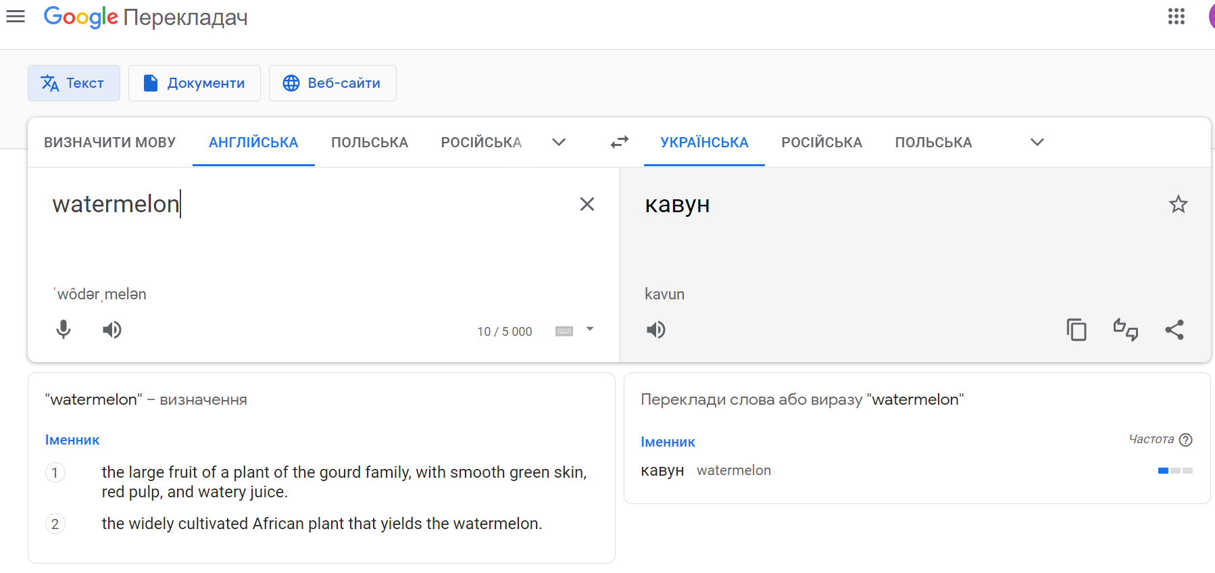Copy the translation to clipboard
This screenshot has width=1215, height=573.
pyautogui.click(x=1076, y=330)
